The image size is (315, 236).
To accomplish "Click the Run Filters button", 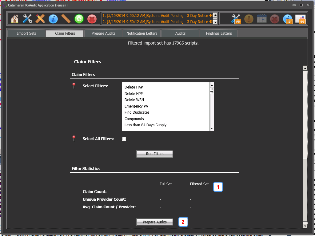I will pos(155,154).
